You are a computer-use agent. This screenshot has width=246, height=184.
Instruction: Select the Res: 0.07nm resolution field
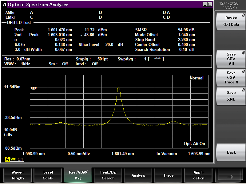pos(17,59)
